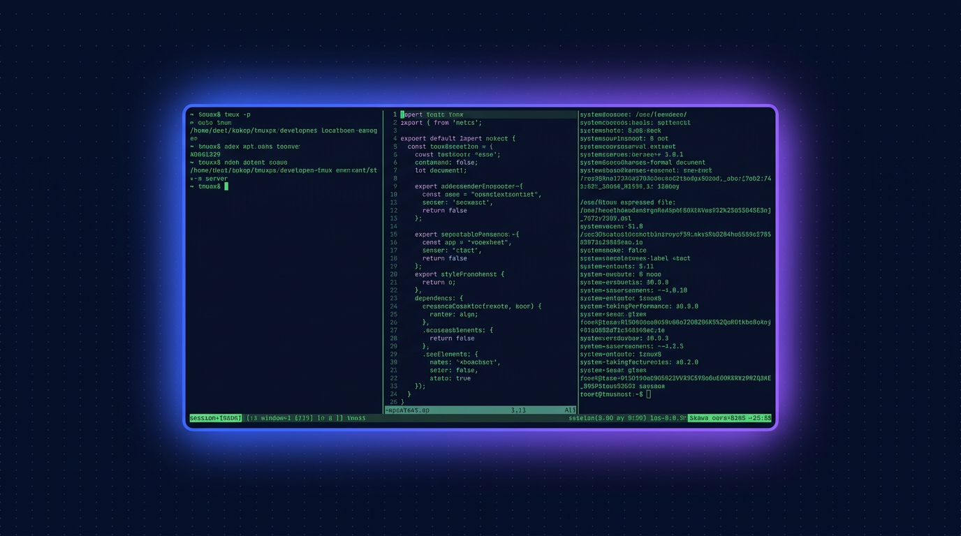Click 'sezer: false,' on editor line 31
The height and width of the screenshot is (536, 961).
coord(454,371)
